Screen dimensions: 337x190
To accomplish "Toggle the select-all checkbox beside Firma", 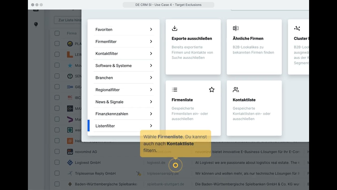I will [x=57, y=33].
